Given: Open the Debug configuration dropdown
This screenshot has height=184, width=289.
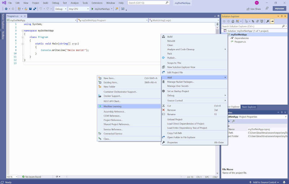Looking at the screenshot, I should click(x=61, y=9).
